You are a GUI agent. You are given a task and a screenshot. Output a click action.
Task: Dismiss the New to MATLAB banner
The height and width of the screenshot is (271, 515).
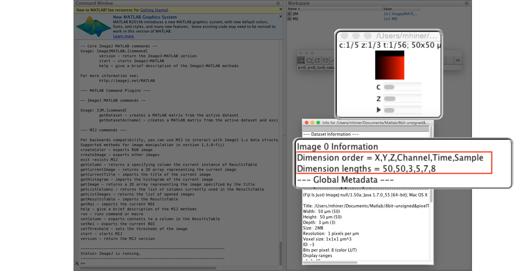coord(280,10)
